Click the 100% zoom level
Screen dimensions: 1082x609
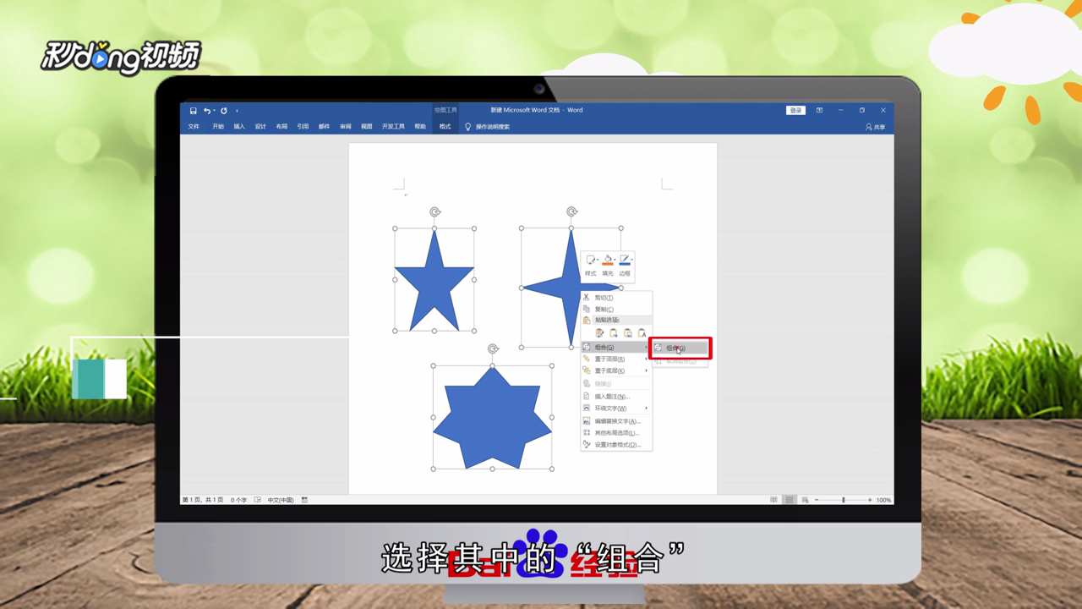(883, 500)
